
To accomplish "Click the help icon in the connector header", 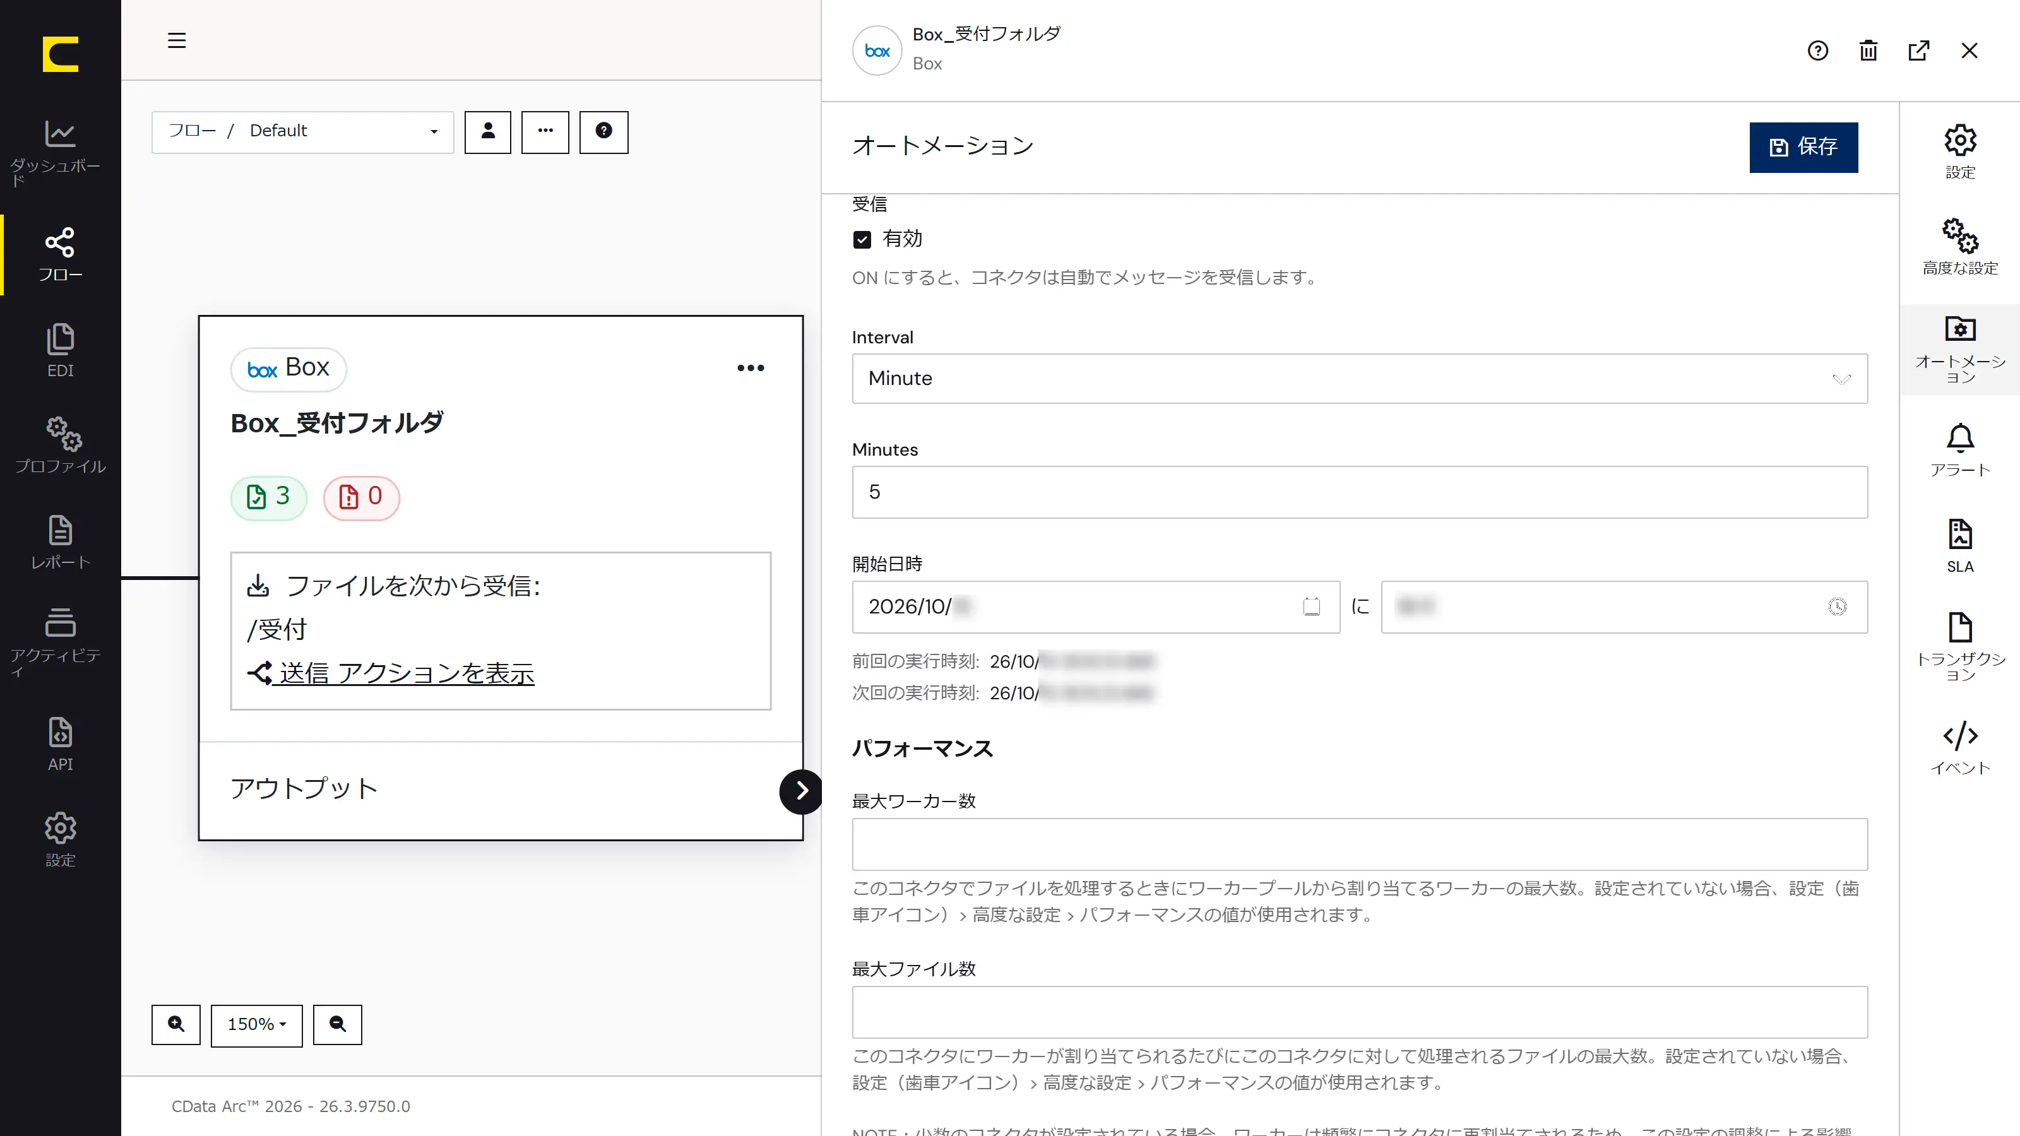I will [1818, 51].
